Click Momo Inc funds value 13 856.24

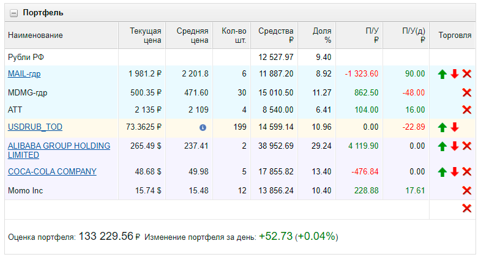coord(276,191)
